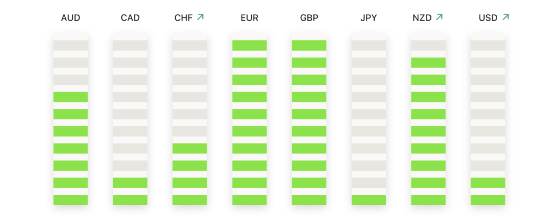Viewport: 557px width, 222px height.
Task: Click the topmost grey bar under JPY
Action: click(x=369, y=46)
